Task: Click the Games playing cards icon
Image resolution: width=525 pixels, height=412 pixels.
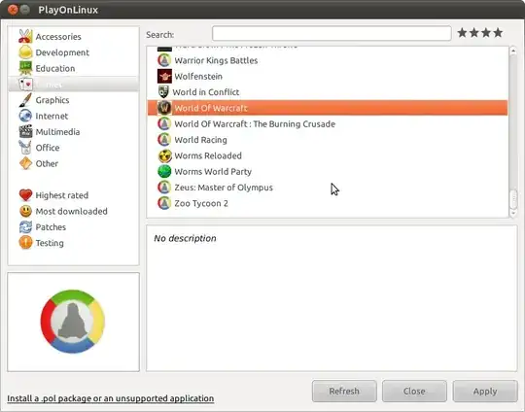Action: (x=25, y=84)
